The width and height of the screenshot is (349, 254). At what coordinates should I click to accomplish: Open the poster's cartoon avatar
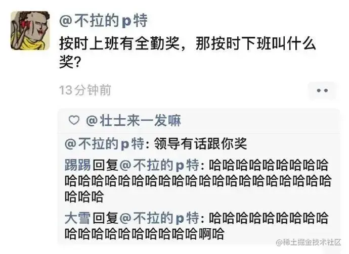30,30
